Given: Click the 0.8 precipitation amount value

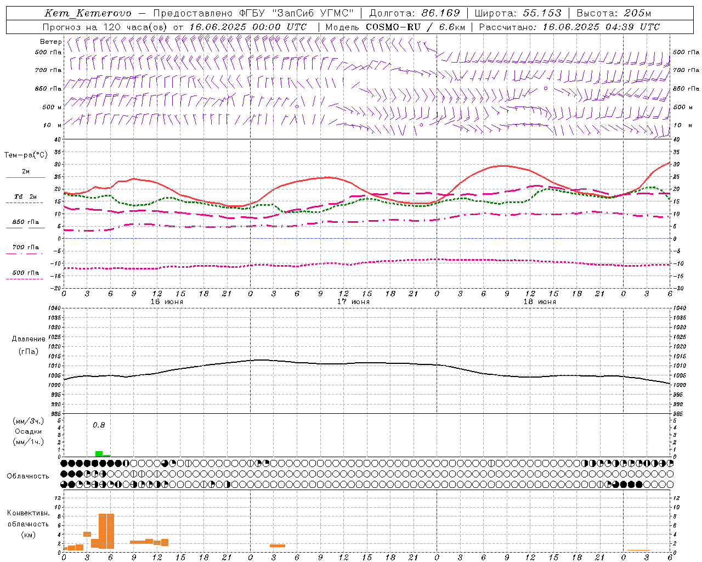Looking at the screenshot, I should 99,425.
